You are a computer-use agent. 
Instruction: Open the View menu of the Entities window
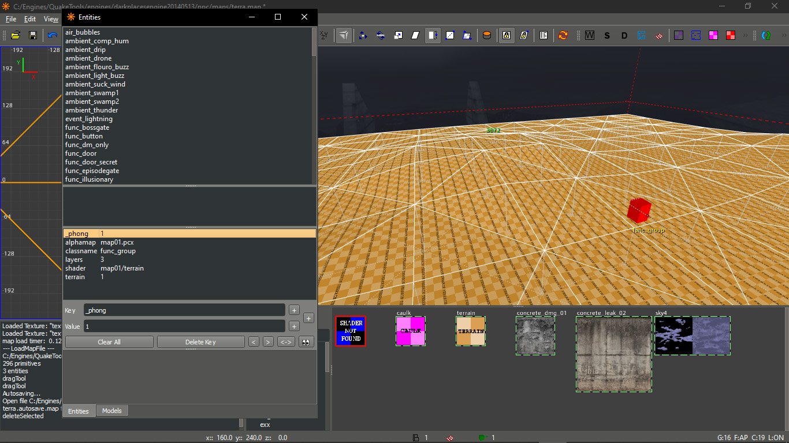51,18
